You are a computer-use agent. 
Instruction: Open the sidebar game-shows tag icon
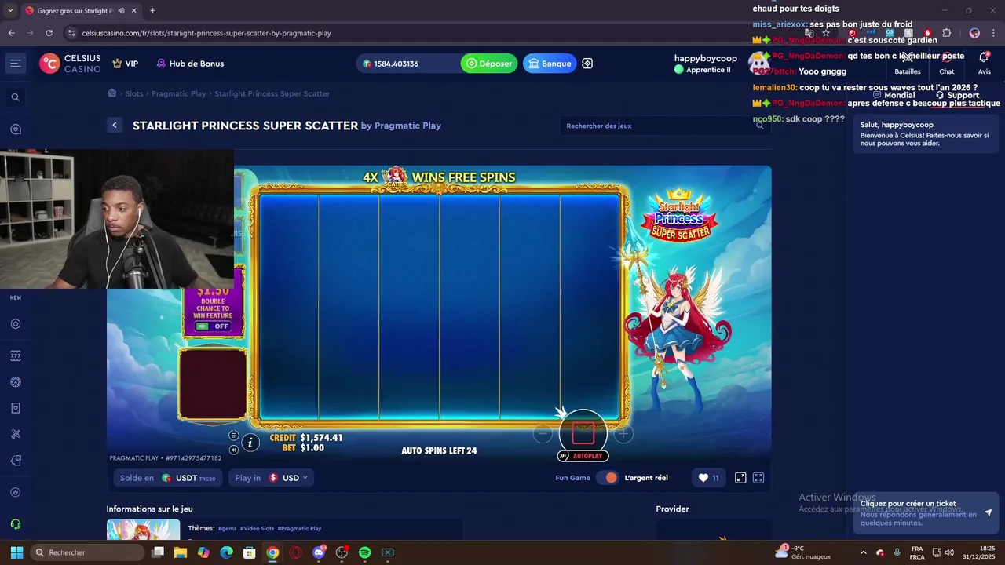coord(16,461)
